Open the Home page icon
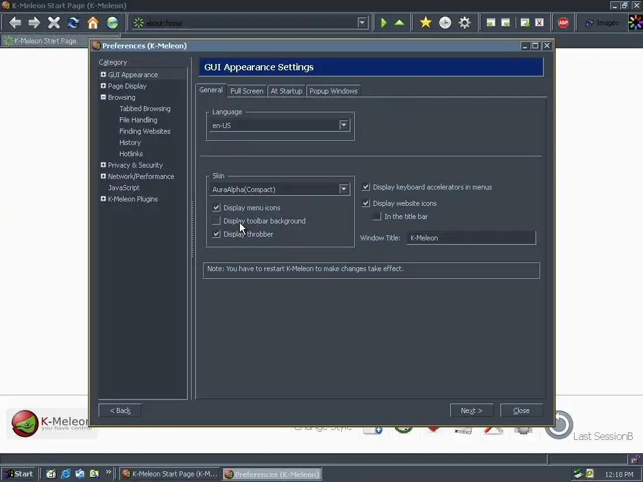 (93, 23)
